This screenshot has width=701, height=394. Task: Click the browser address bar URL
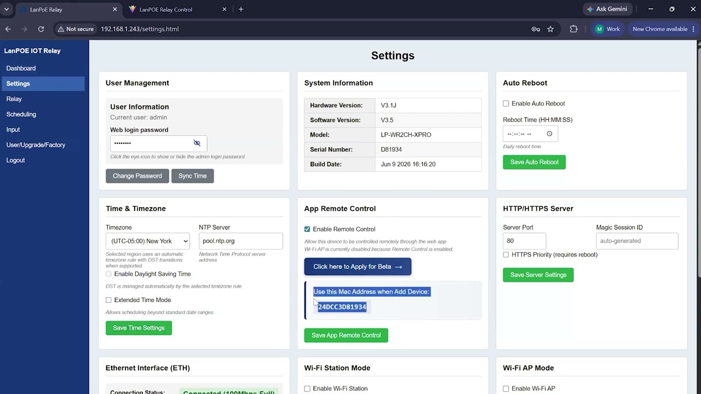pos(140,29)
